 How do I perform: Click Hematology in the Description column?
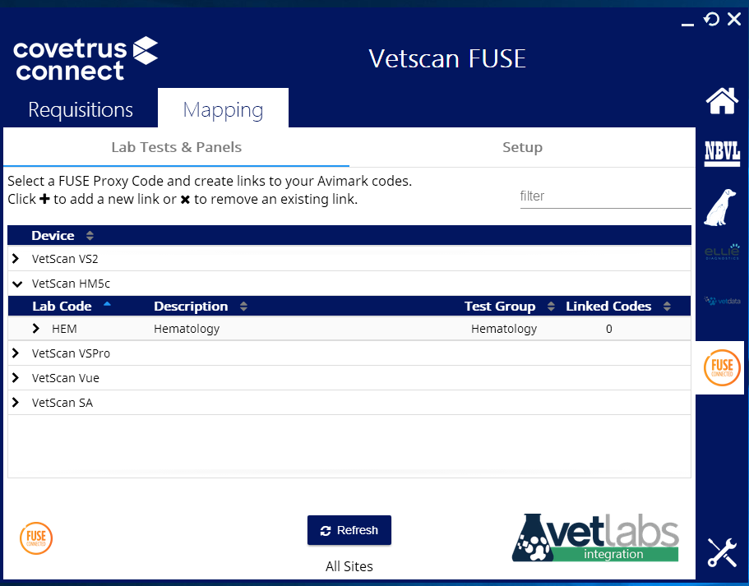coord(187,329)
